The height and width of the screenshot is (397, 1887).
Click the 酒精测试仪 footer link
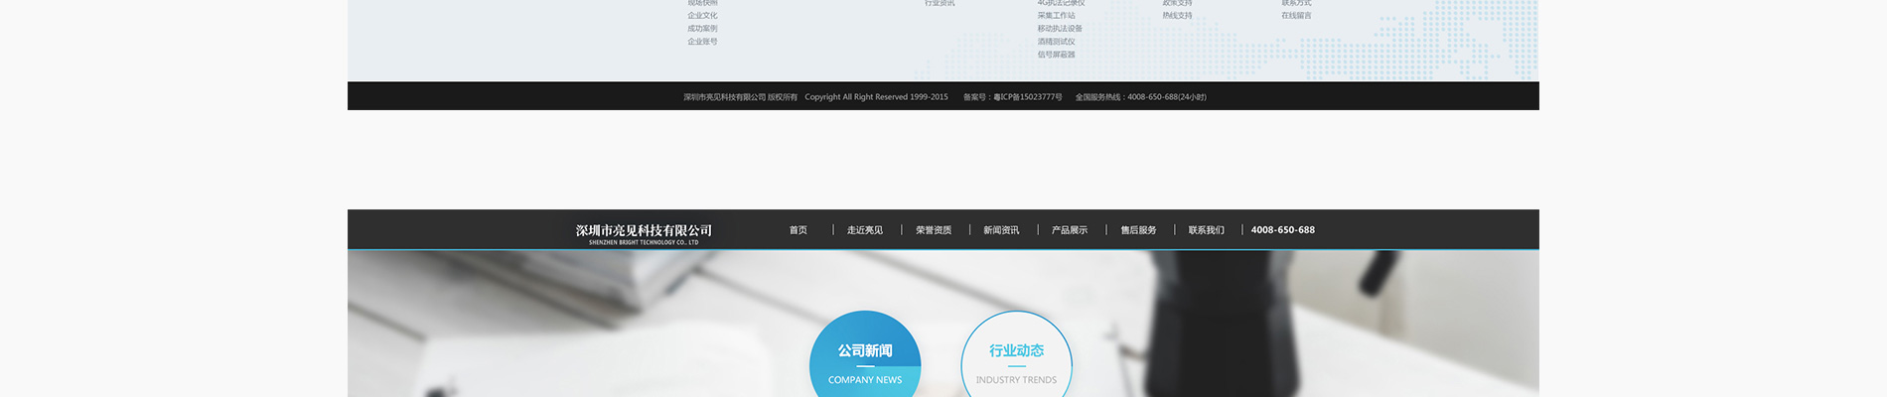(1056, 42)
